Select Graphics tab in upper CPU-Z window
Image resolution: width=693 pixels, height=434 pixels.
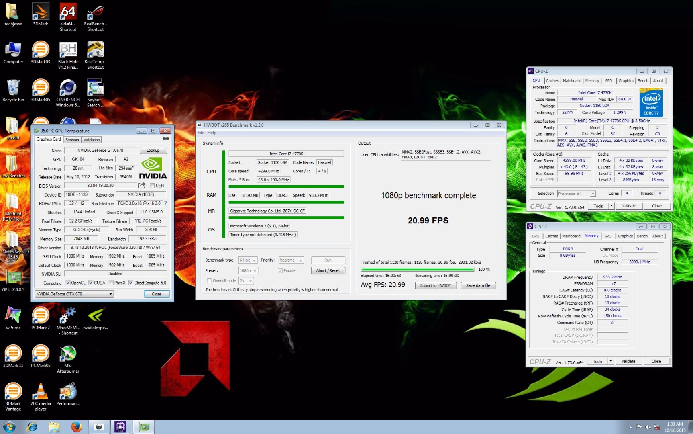[626, 81]
